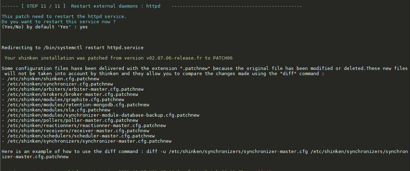Click the retention-mongodb.cfg.patchnew module path
Image resolution: width=410 pixels, height=171 pixels.
point(78,105)
